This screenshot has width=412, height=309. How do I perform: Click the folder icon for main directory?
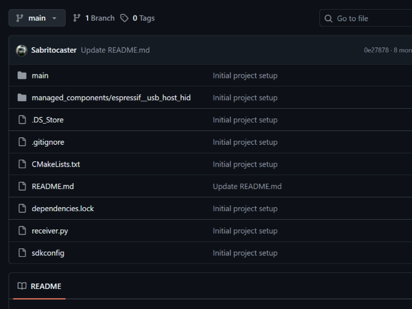22,76
